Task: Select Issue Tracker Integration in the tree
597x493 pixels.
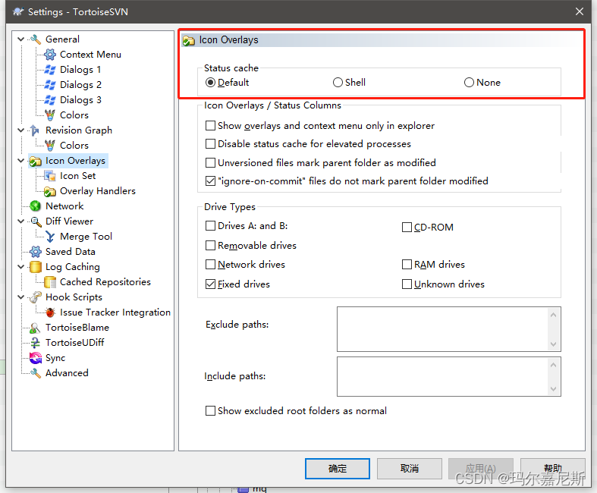Action: (115, 312)
